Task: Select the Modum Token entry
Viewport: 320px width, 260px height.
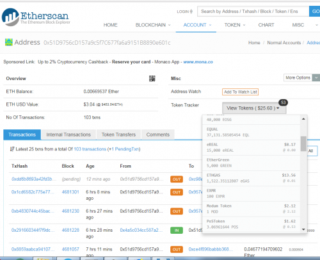Action: pyautogui.click(x=251, y=209)
